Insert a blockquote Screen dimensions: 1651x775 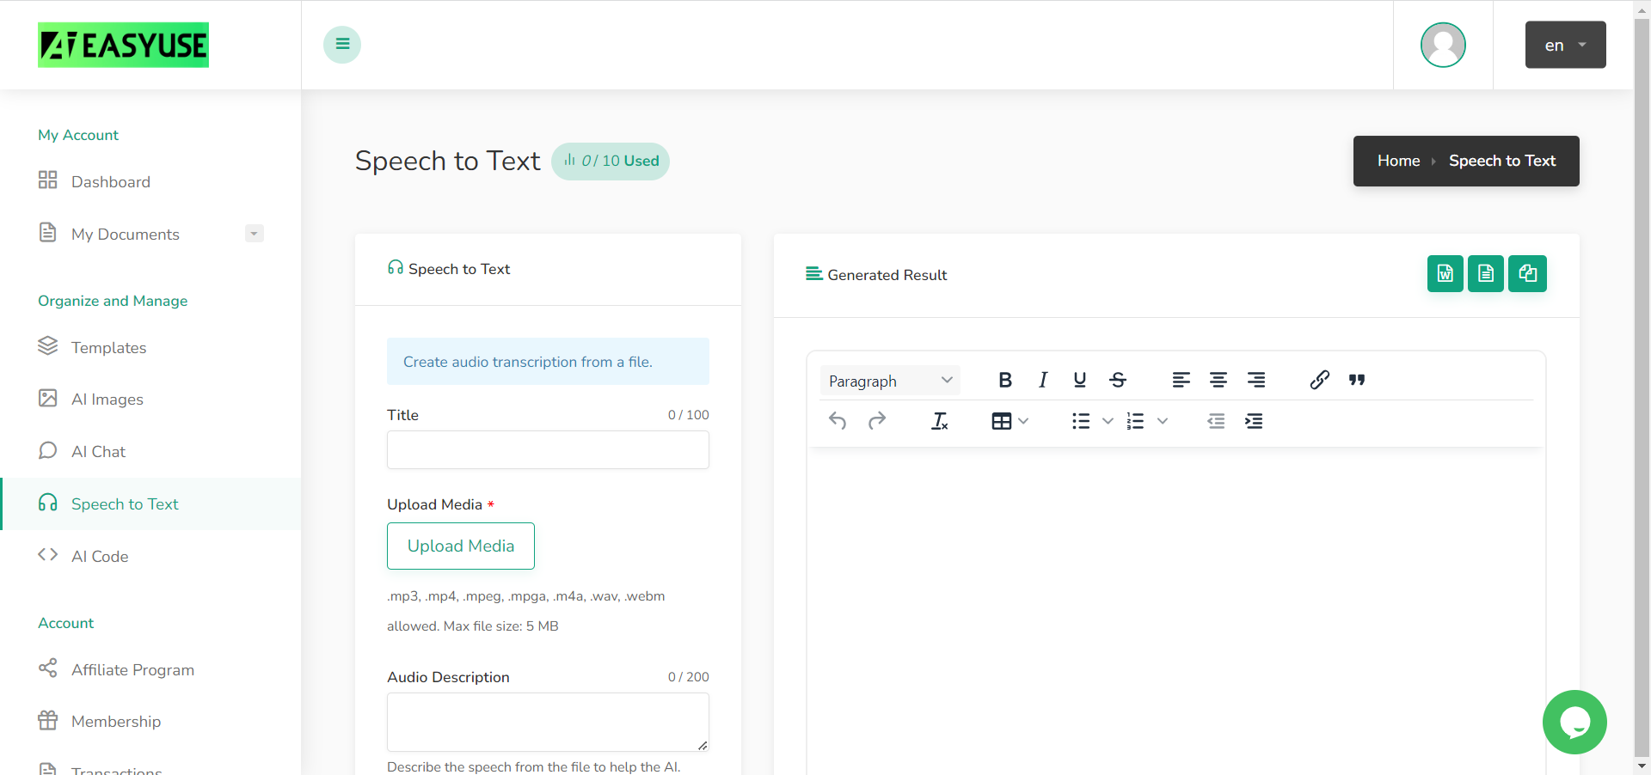(1357, 380)
